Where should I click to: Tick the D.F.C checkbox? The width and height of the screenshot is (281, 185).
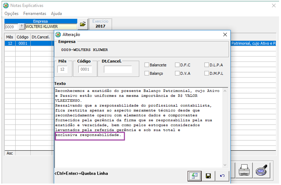coord(177,65)
